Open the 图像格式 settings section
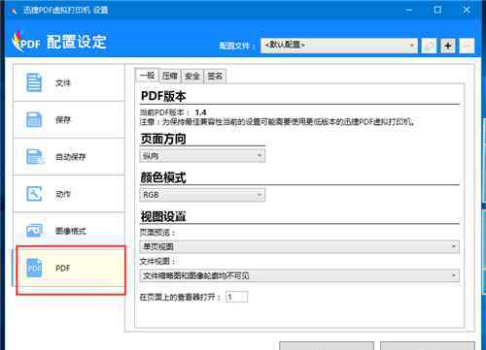The height and width of the screenshot is (350, 486). tap(69, 231)
